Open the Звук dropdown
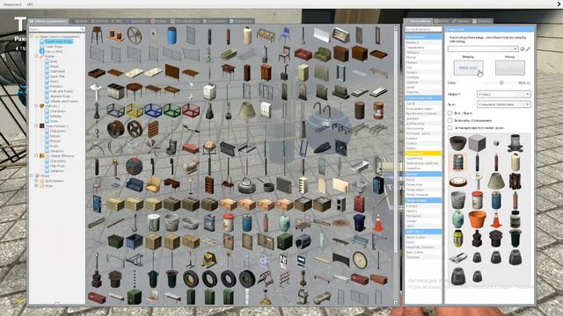 click(503, 104)
